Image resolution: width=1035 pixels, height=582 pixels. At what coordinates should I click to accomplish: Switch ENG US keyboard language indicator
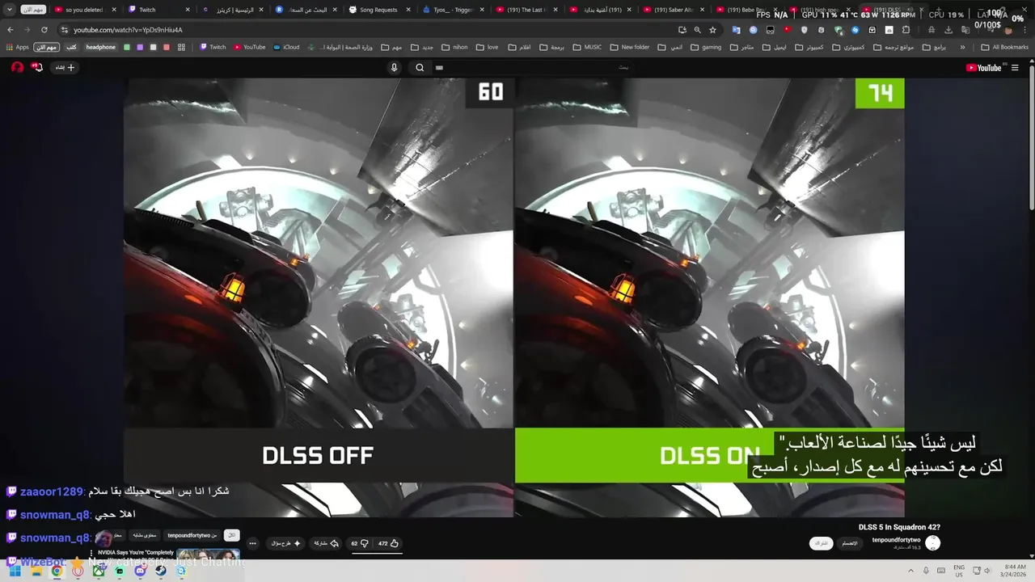[x=959, y=571]
